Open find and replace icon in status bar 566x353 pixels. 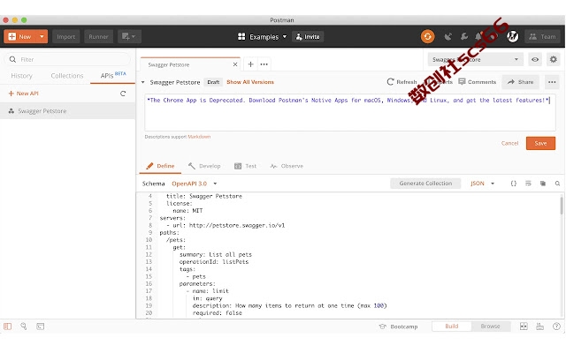[x=24, y=327]
